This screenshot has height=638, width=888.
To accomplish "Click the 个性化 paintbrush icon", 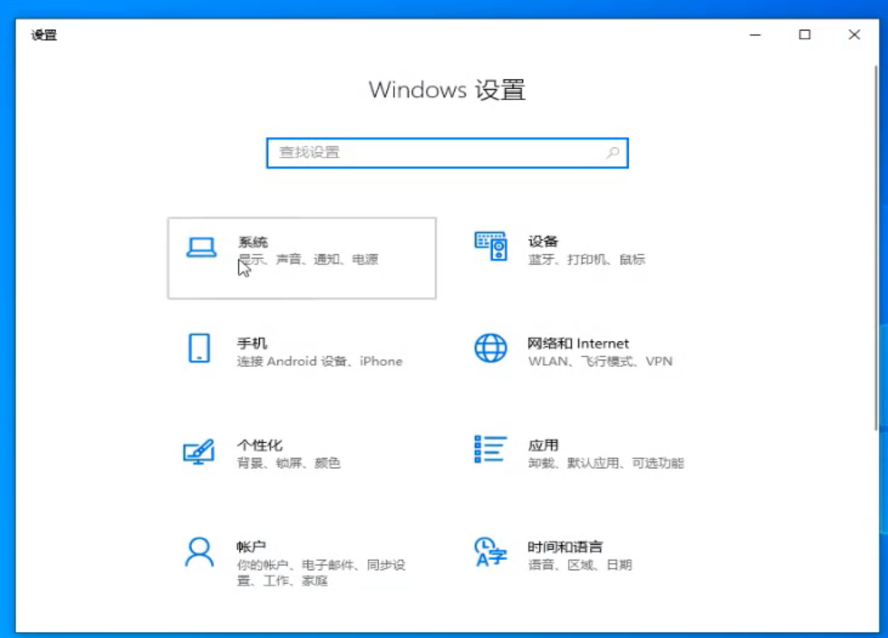I will (197, 450).
